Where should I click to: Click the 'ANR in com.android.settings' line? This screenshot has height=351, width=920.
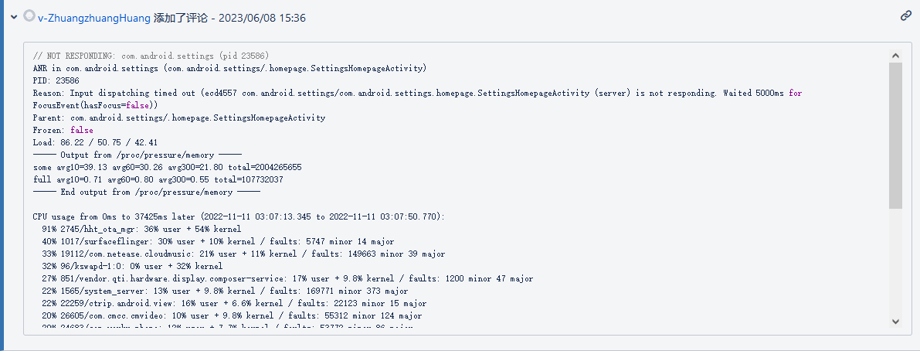229,68
